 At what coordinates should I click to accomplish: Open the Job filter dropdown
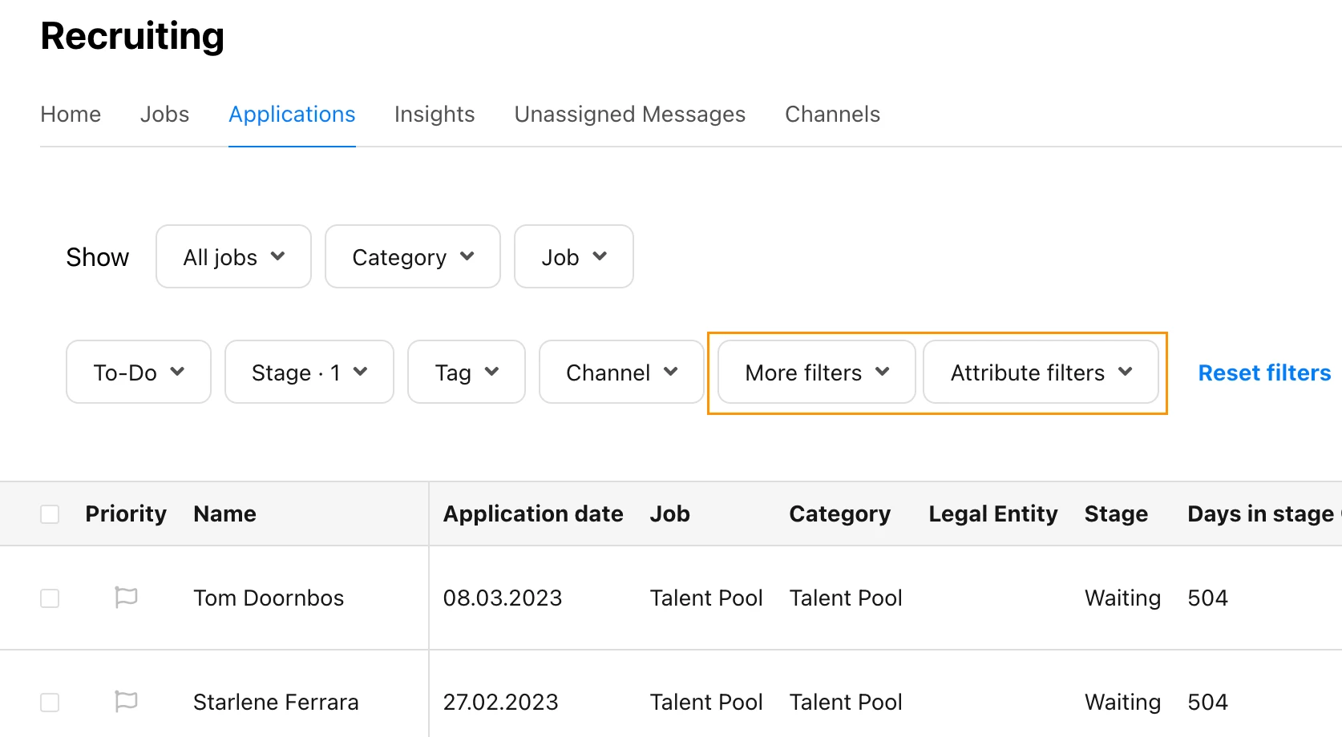click(574, 256)
